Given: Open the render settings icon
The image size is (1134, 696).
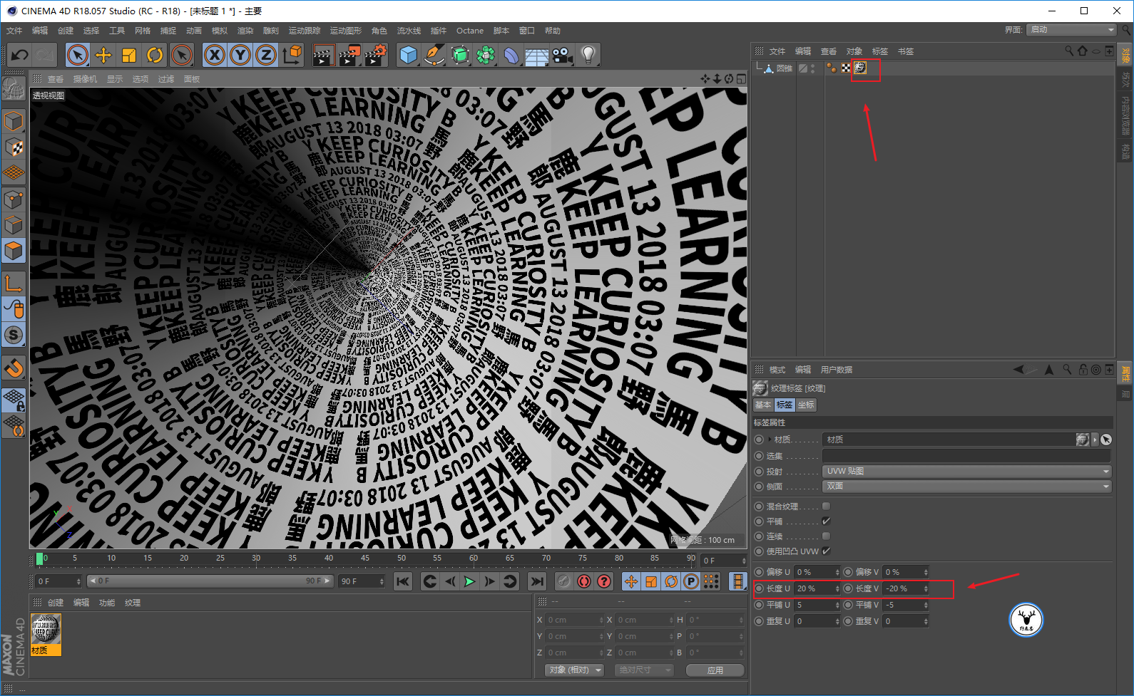Looking at the screenshot, I should [376, 55].
